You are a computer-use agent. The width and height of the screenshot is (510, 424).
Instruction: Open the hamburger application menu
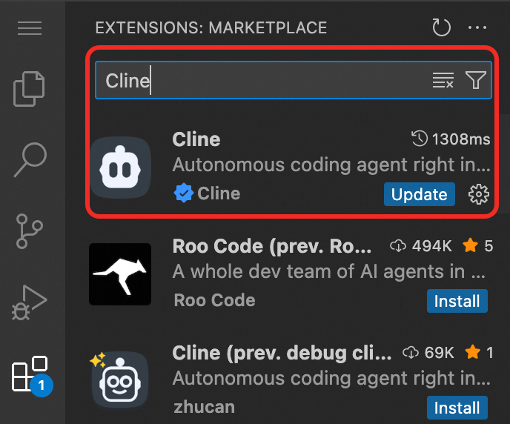[x=30, y=29]
